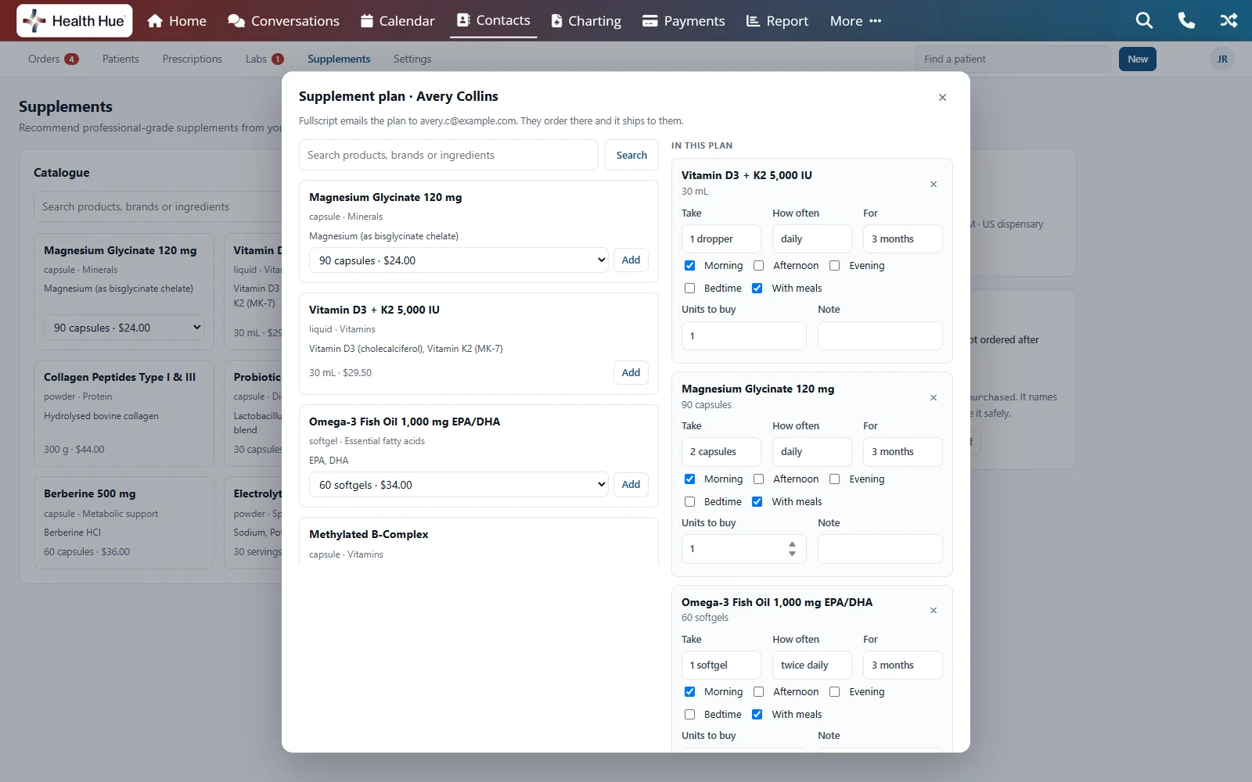Remove Magnesium Glycinate from plan
This screenshot has width=1252, height=782.
click(934, 398)
